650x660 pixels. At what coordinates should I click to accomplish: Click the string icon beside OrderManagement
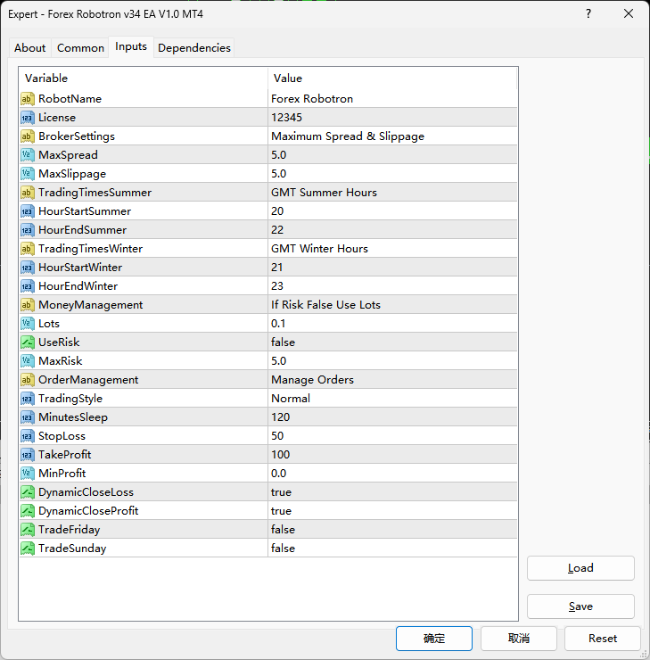point(28,380)
